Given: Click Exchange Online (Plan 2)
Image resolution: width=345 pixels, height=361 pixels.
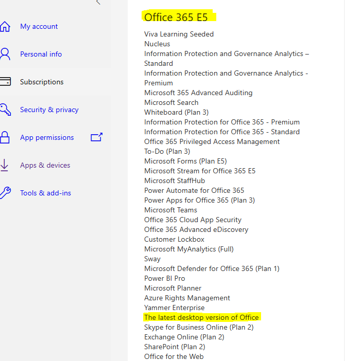Looking at the screenshot, I should click(x=184, y=337).
